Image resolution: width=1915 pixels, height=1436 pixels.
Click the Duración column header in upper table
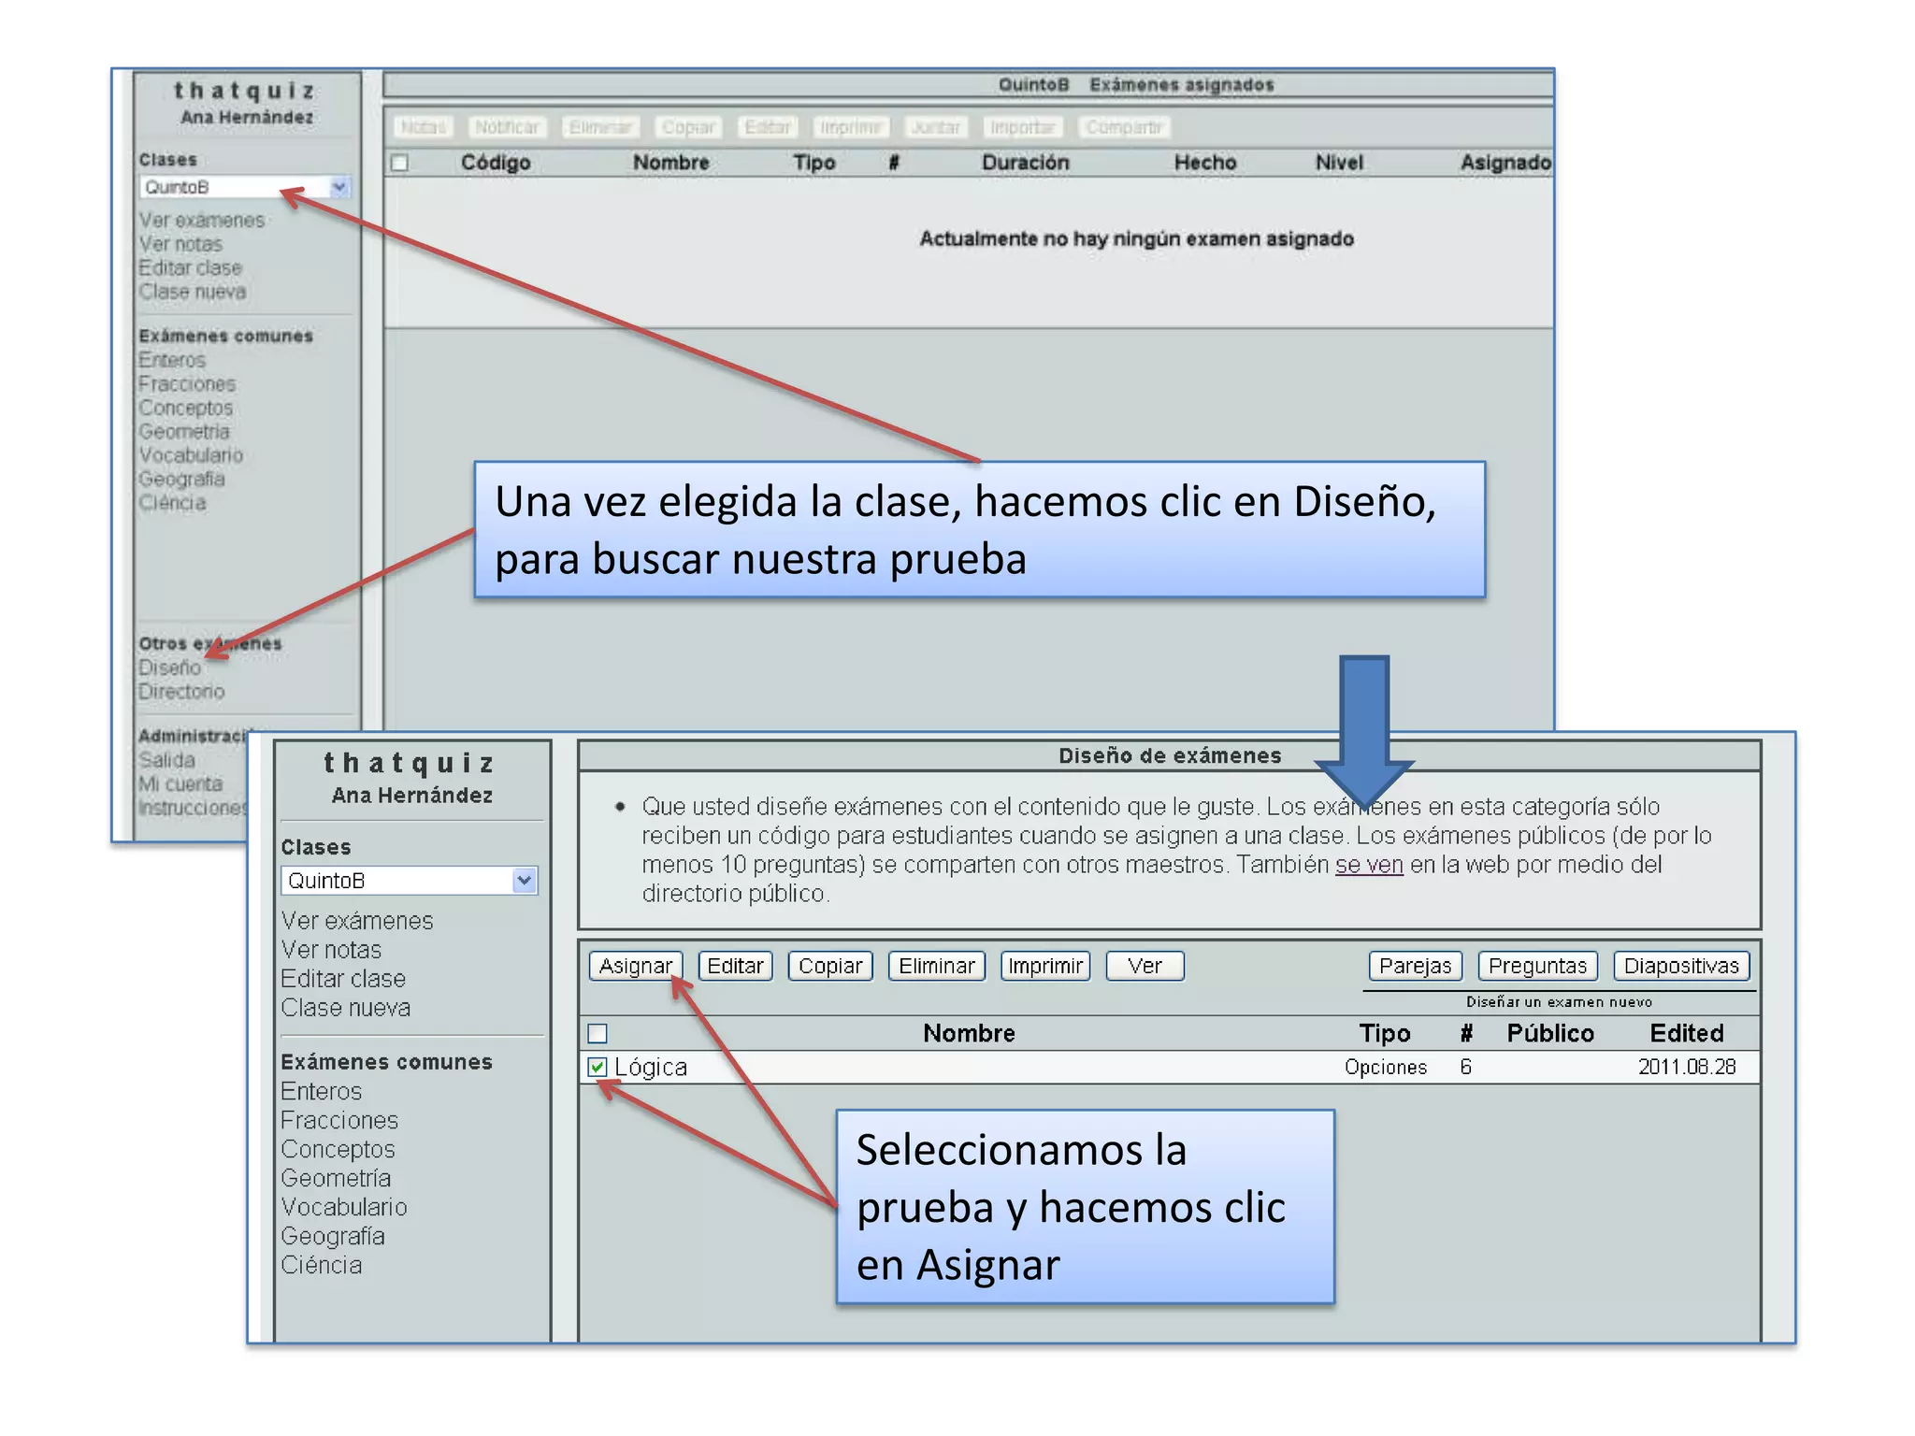click(1026, 163)
